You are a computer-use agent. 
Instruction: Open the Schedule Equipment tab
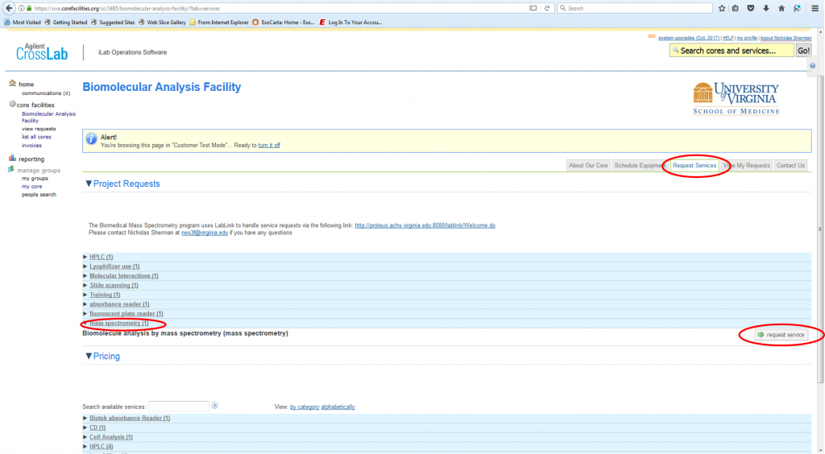click(639, 165)
